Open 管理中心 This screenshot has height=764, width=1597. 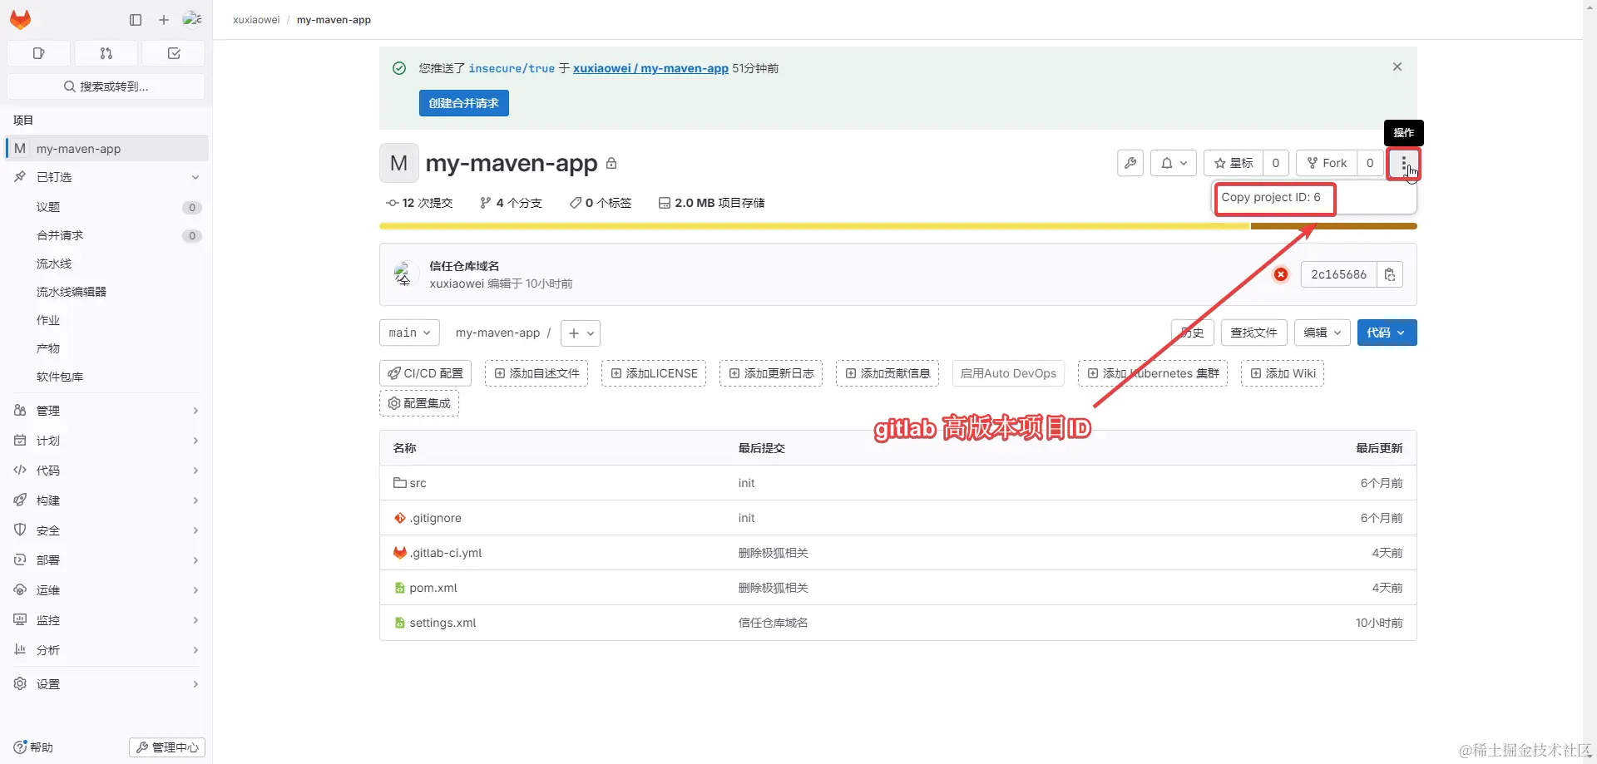[167, 747]
